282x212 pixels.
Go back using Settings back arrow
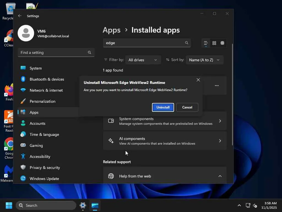click(20, 16)
